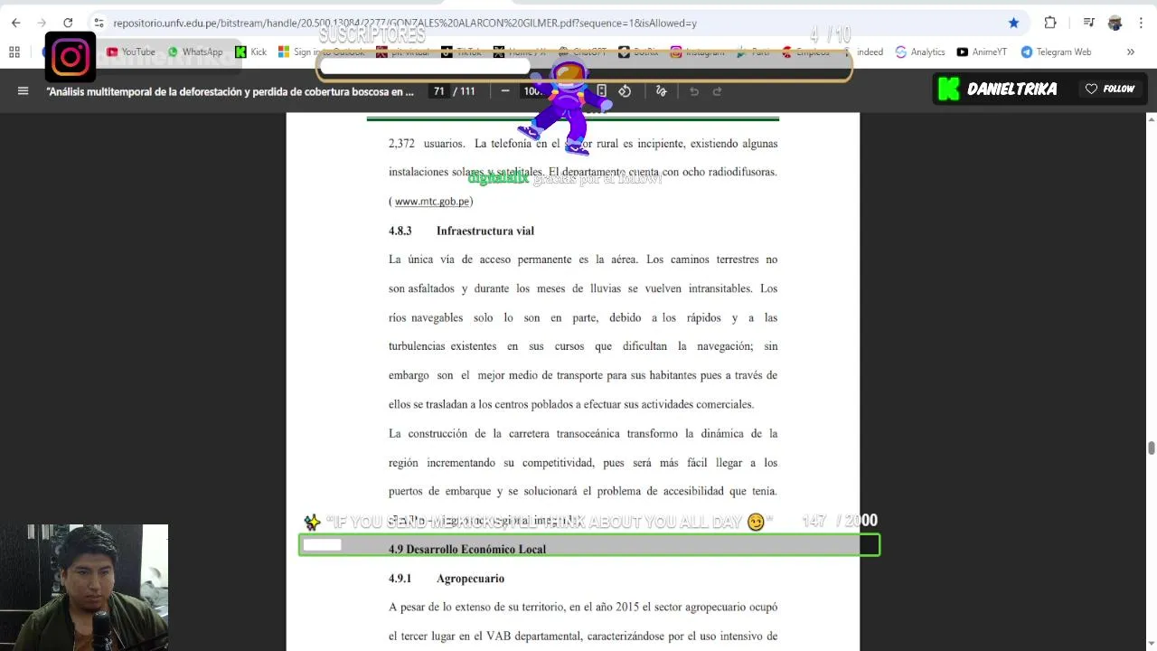Reload the current PDF page

[68, 23]
